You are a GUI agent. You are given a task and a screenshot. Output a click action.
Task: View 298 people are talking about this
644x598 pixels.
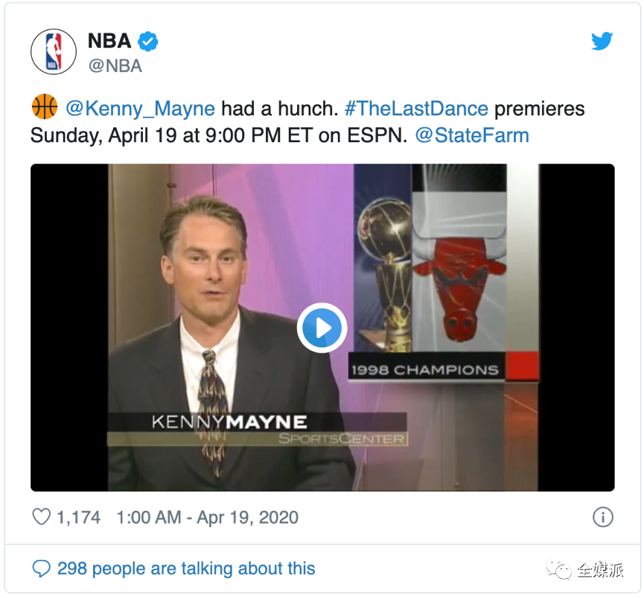point(186,568)
